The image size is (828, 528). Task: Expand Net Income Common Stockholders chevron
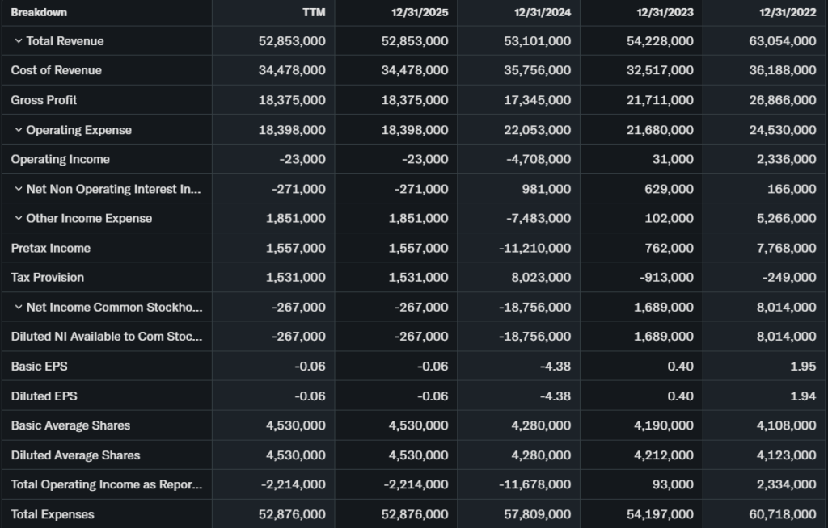click(x=18, y=307)
